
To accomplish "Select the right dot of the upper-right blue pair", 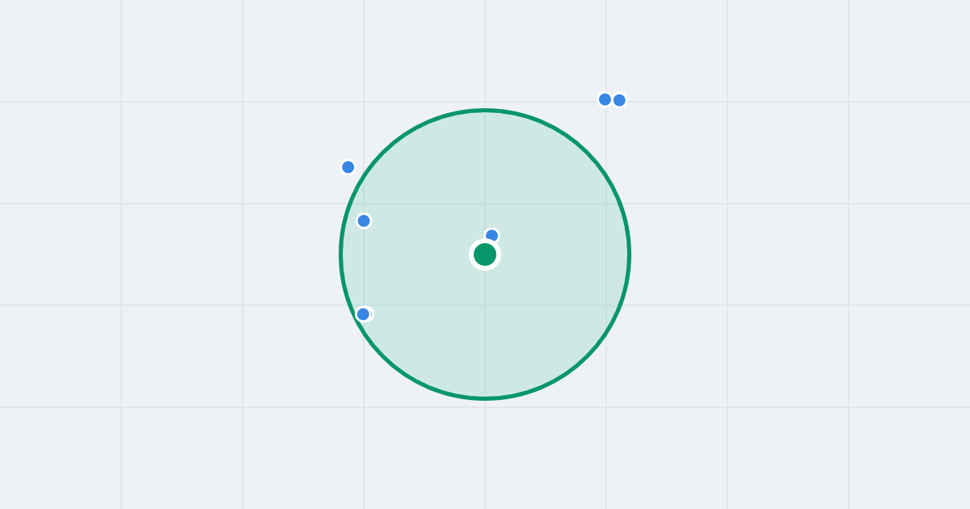I will click(x=619, y=100).
